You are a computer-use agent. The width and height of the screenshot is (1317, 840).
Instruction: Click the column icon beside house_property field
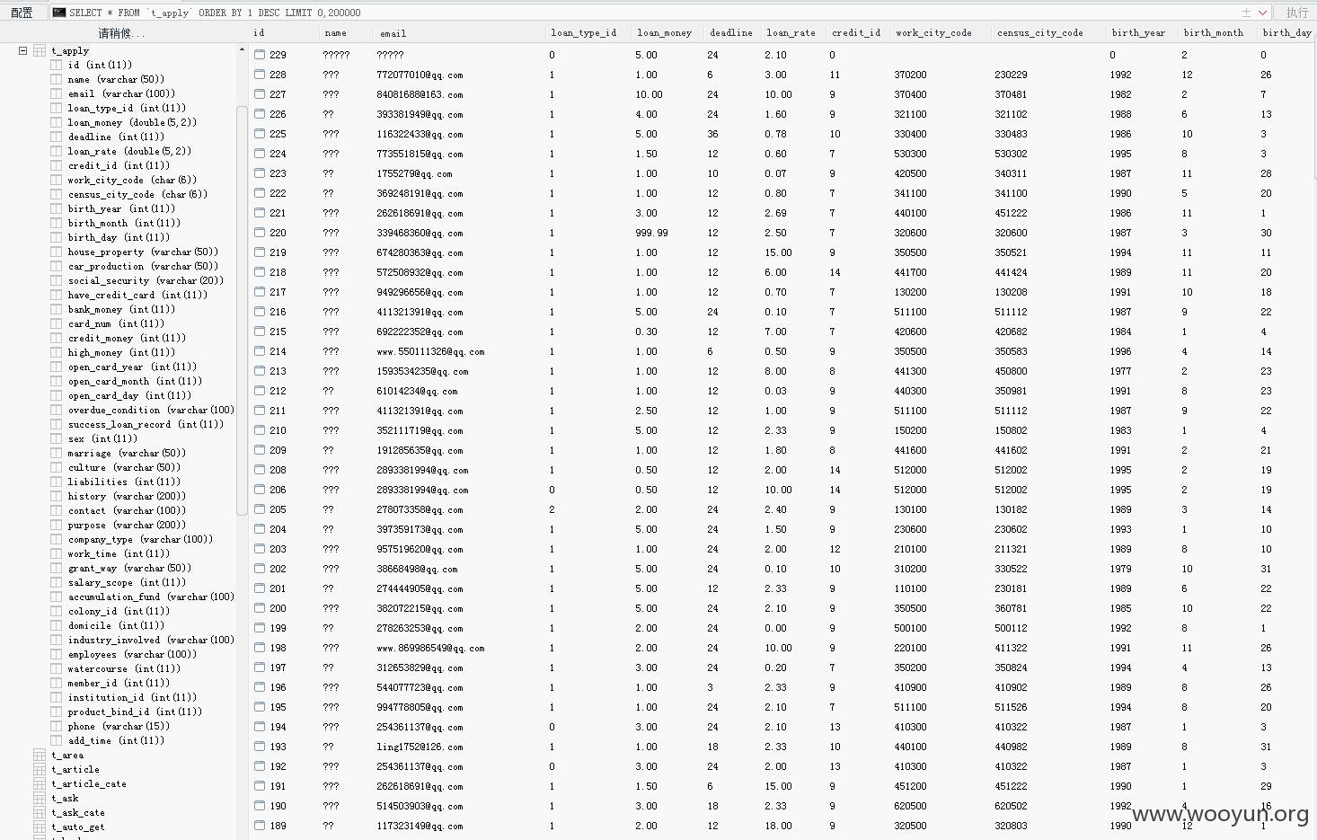(x=57, y=252)
